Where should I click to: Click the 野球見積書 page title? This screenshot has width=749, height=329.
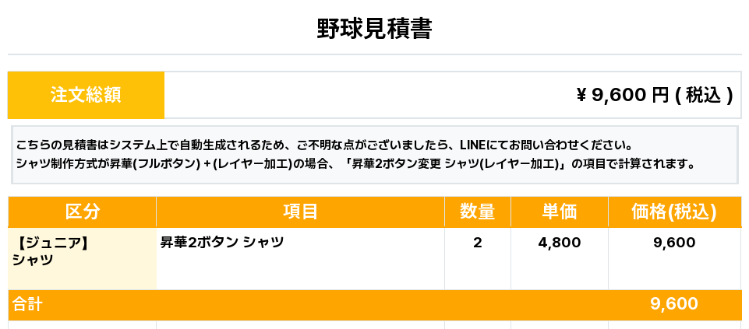pyautogui.click(x=374, y=29)
